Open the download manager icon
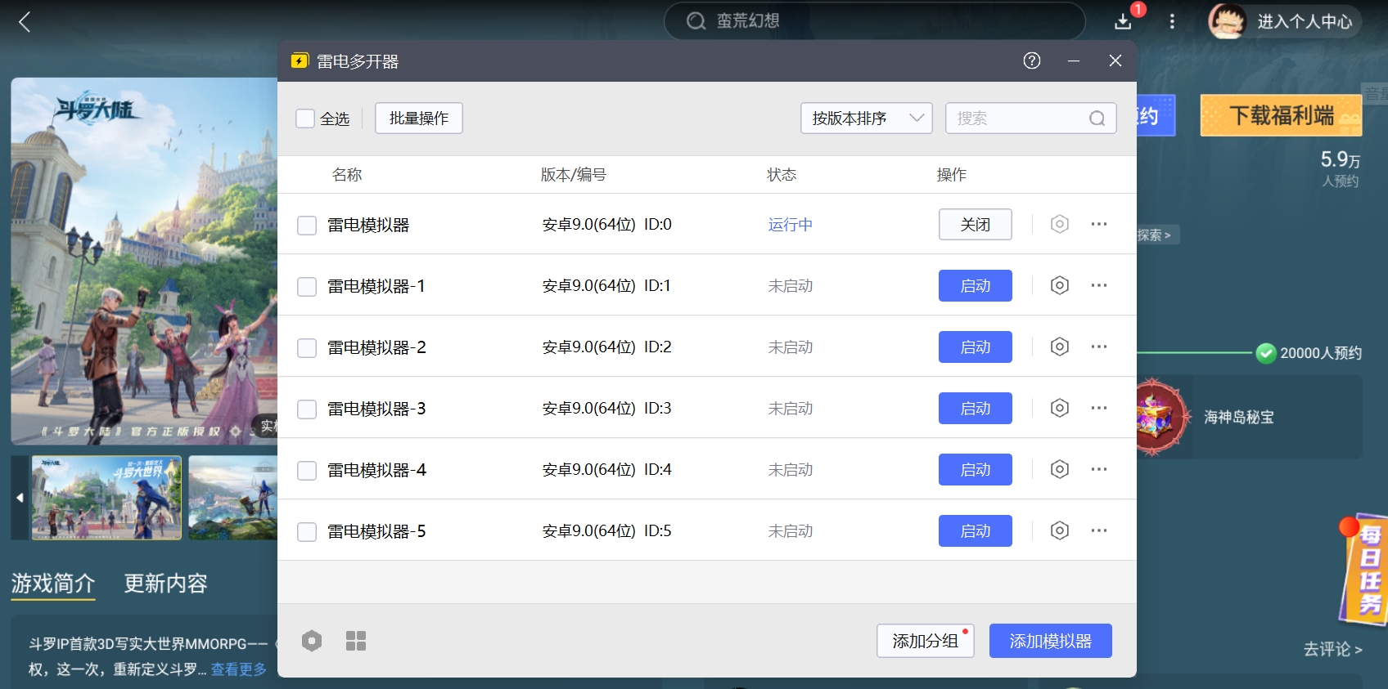1388x689 pixels. pos(1124,21)
